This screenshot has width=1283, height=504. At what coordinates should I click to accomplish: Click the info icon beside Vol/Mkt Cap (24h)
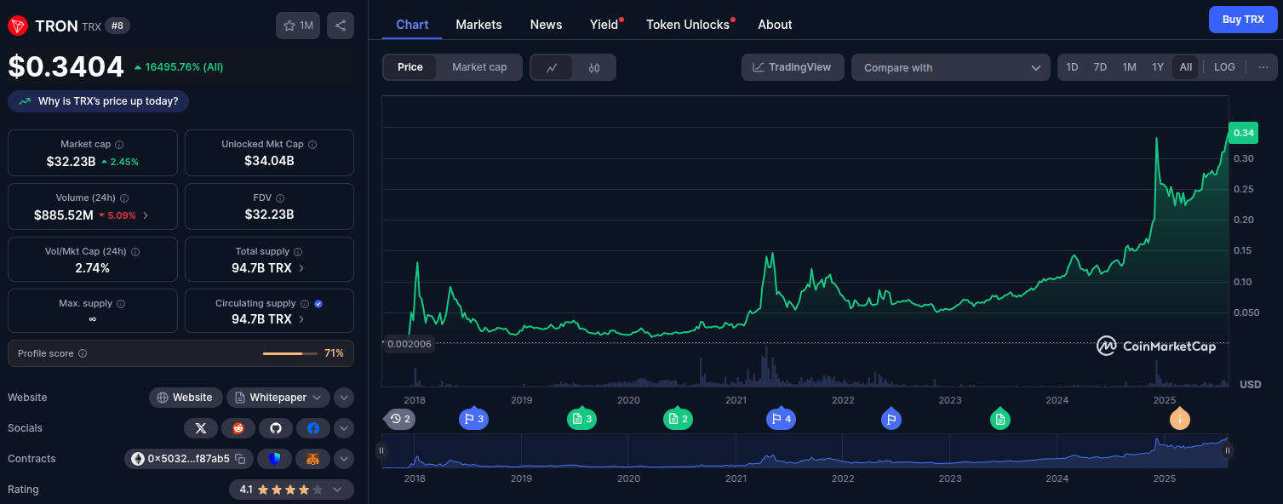pyautogui.click(x=135, y=252)
